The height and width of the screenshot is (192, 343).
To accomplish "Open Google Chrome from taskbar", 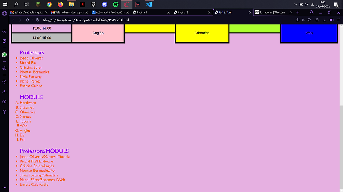I will 49,4.
